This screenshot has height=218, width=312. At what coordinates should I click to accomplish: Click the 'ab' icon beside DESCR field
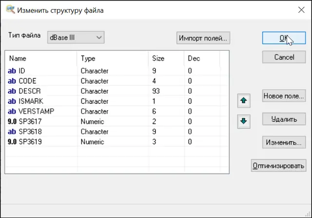click(x=12, y=91)
